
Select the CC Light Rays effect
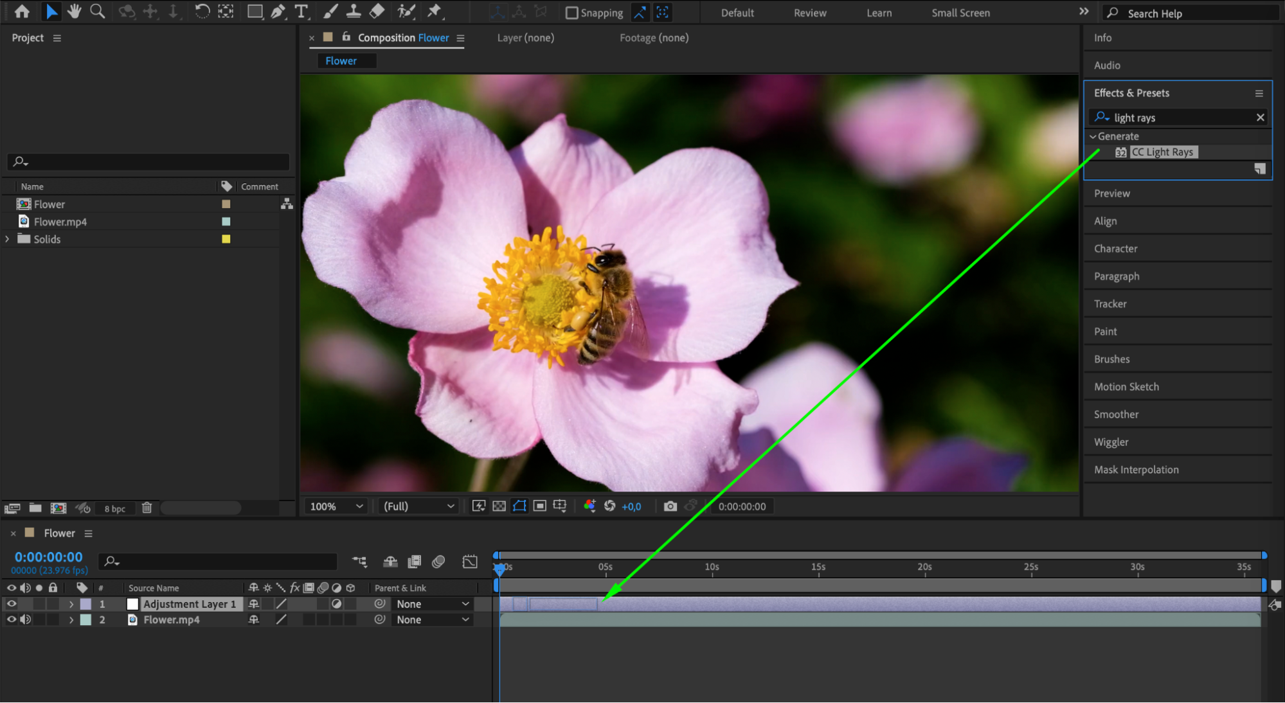click(1162, 152)
